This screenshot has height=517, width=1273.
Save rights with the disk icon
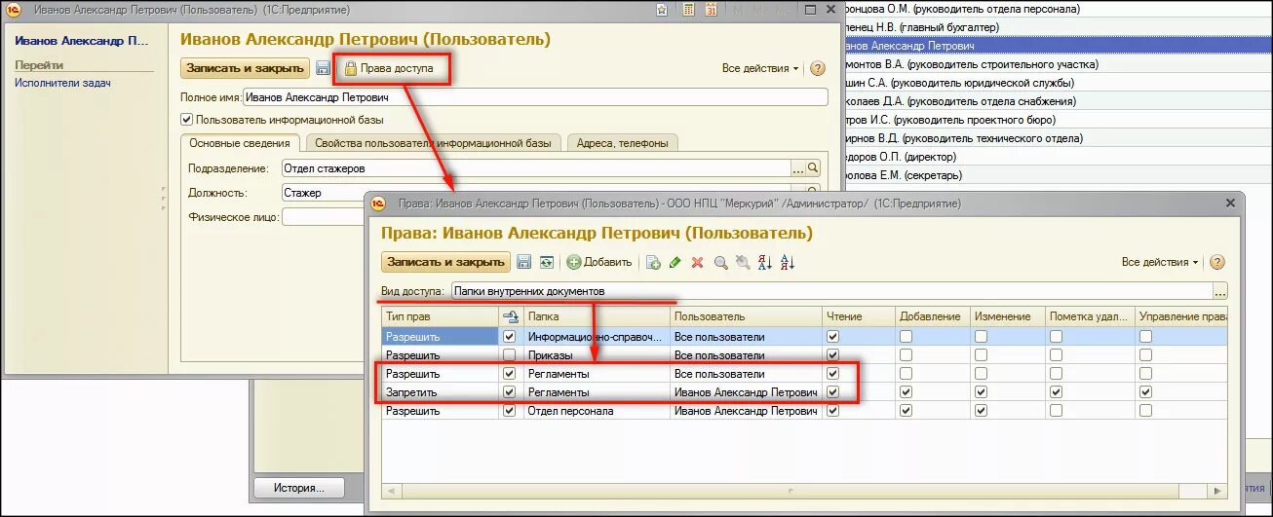coord(523,262)
